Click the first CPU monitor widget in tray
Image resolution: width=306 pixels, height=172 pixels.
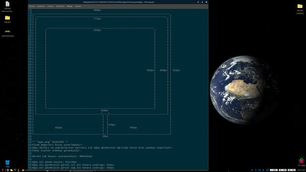click(x=274, y=170)
